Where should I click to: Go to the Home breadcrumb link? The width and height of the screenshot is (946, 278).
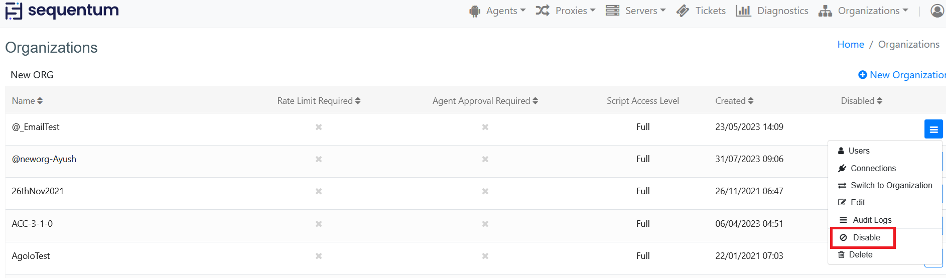pyautogui.click(x=851, y=45)
